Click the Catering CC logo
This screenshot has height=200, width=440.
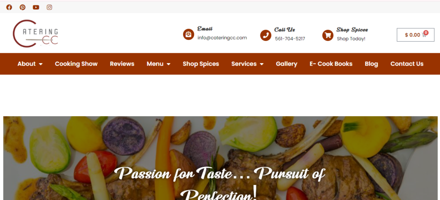click(35, 33)
